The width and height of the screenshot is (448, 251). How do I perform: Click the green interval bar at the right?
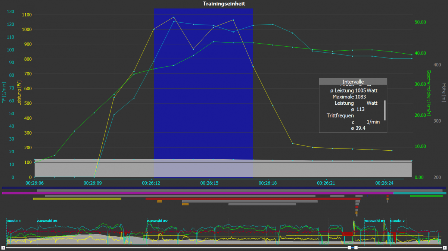pyautogui.click(x=426, y=196)
